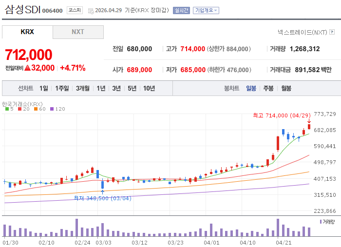Click the 상한가 884,000 text

tap(228, 49)
